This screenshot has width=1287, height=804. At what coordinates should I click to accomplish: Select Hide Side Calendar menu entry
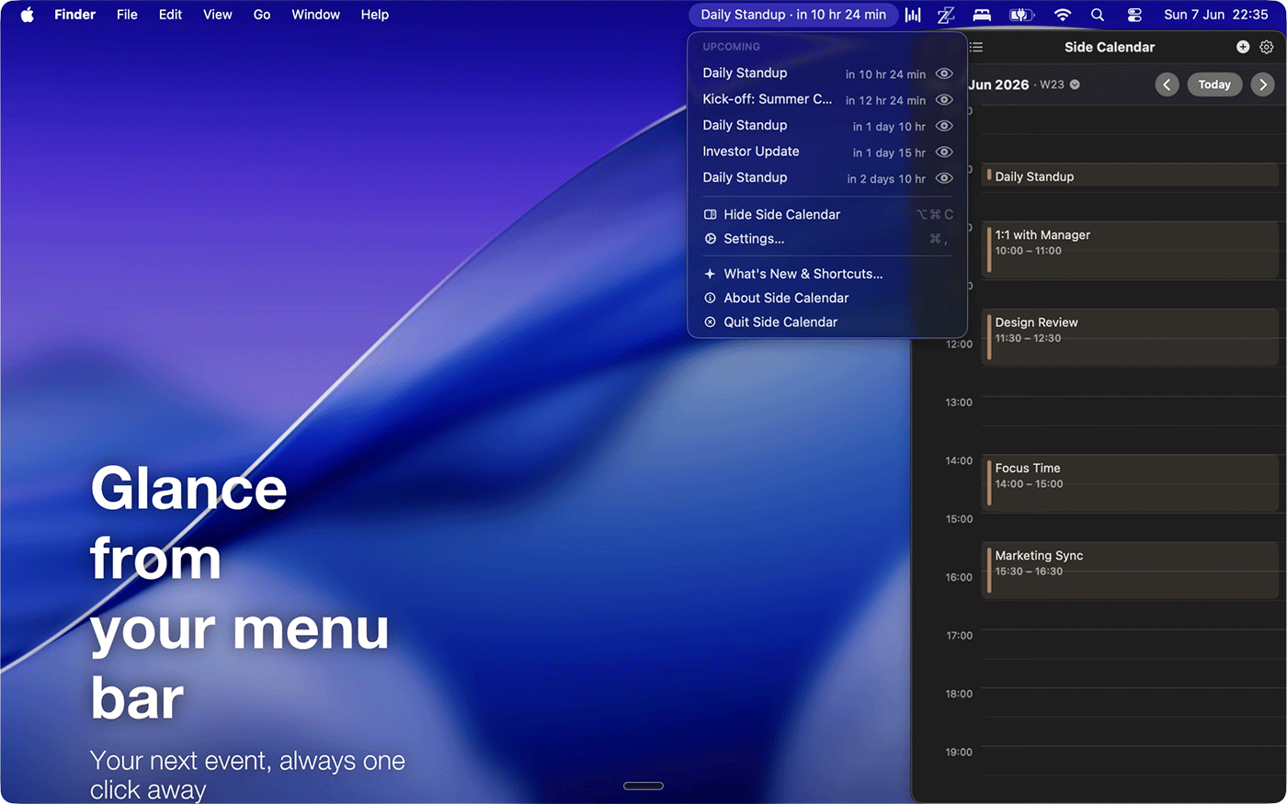pos(827,214)
